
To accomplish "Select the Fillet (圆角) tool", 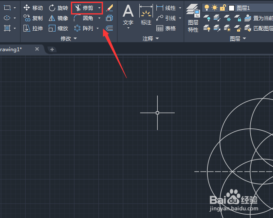I will tap(84, 18).
